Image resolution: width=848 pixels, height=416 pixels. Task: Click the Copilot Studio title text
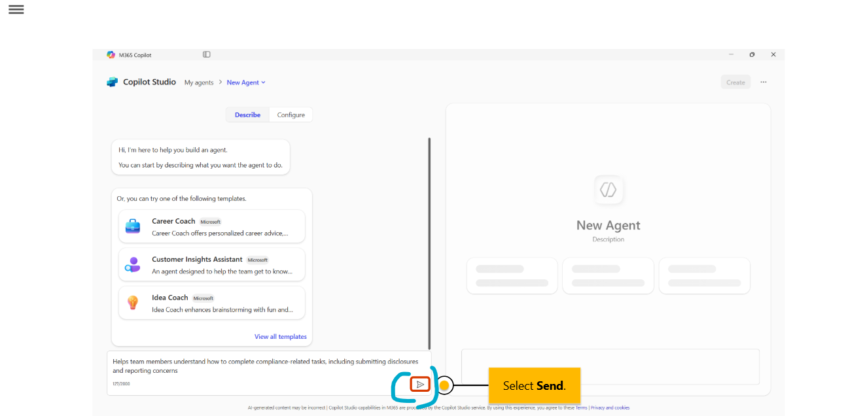pos(149,82)
